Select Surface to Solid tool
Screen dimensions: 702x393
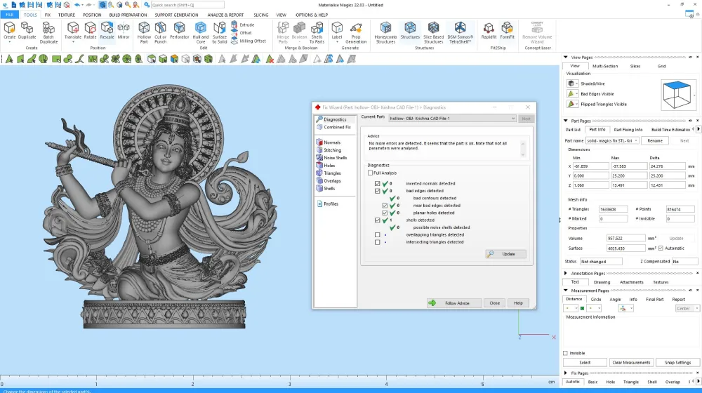(x=219, y=33)
